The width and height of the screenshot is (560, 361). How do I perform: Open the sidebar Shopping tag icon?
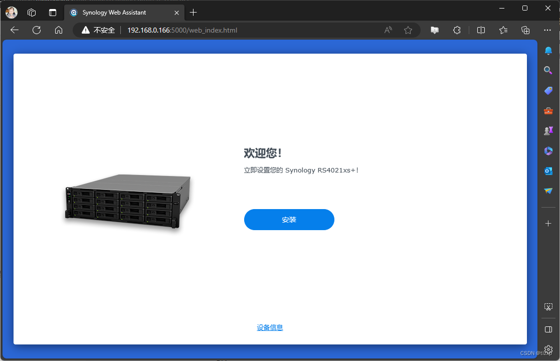click(x=548, y=91)
